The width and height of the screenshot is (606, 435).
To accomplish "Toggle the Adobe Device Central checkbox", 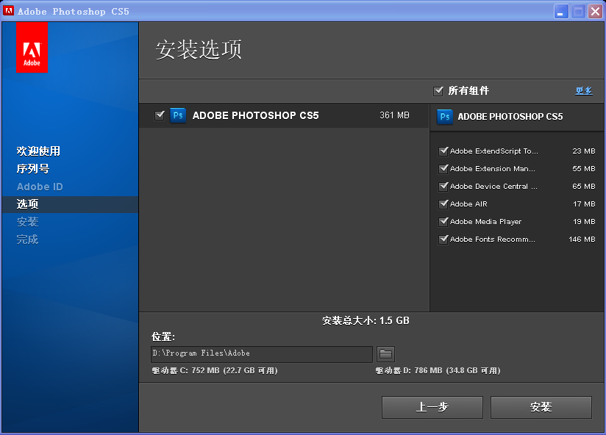I will click(443, 187).
